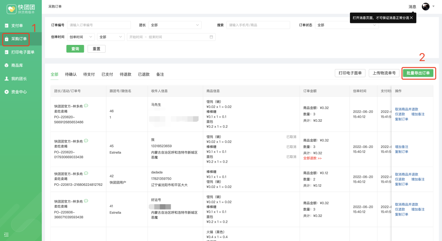The image size is (442, 241).
Task: Open 支付单 in the sidebar
Action: click(17, 25)
